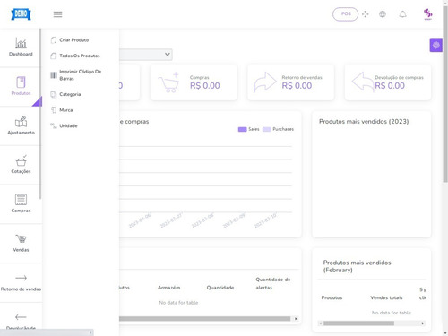Screen dimensions: 448x336
Task: Select Produtos in sidebar
Action: tap(21, 86)
